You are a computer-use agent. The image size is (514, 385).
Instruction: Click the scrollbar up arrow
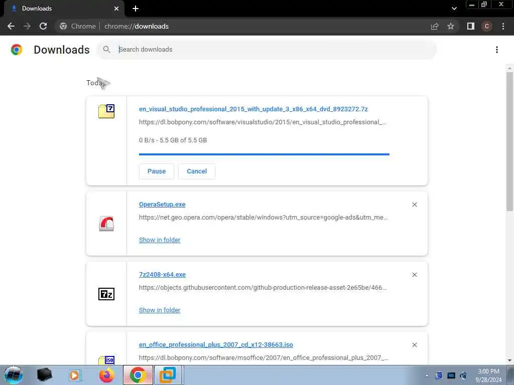(x=509, y=68)
